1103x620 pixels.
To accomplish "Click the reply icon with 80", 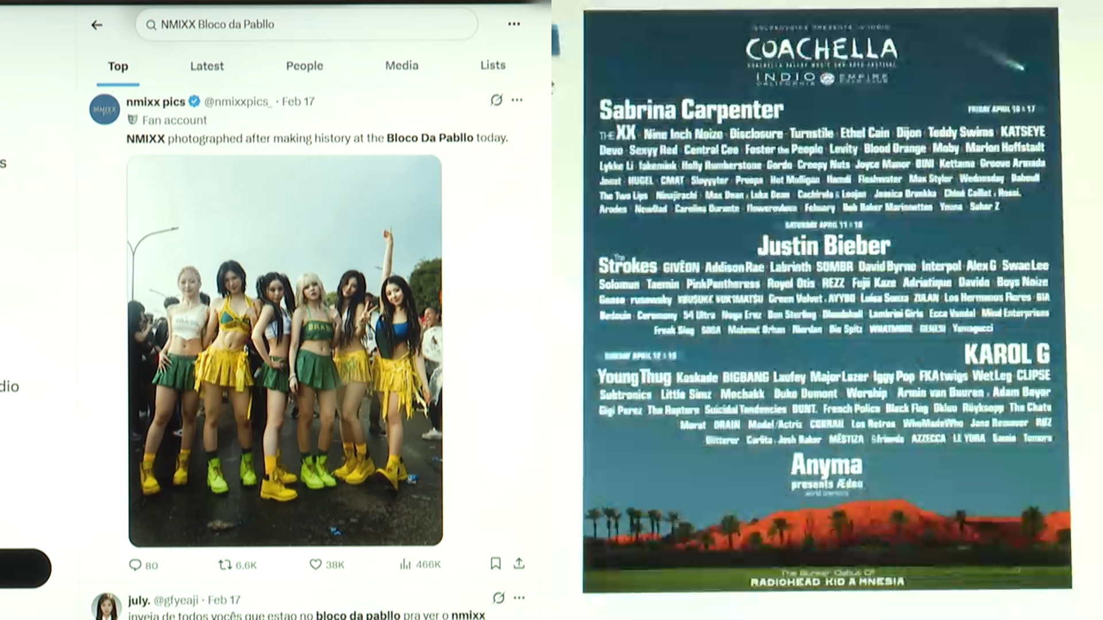I will tap(136, 565).
